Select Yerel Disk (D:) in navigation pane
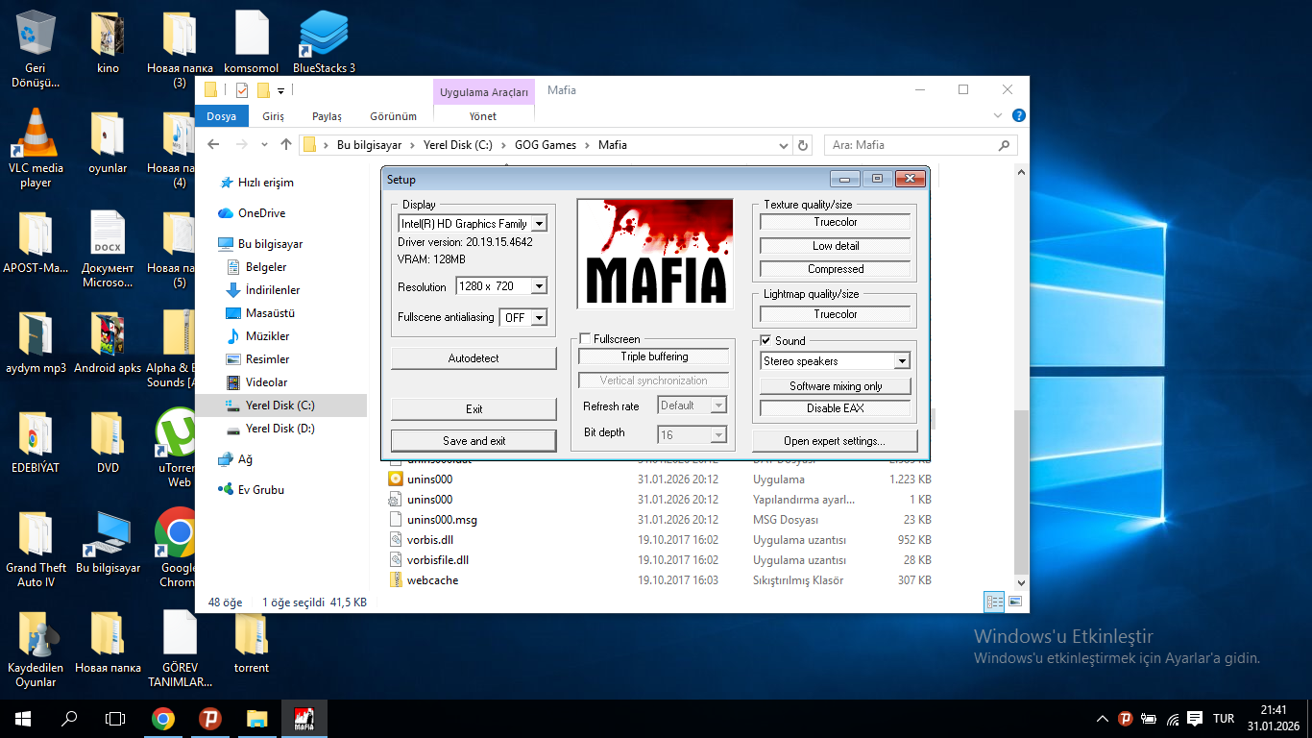 [279, 429]
